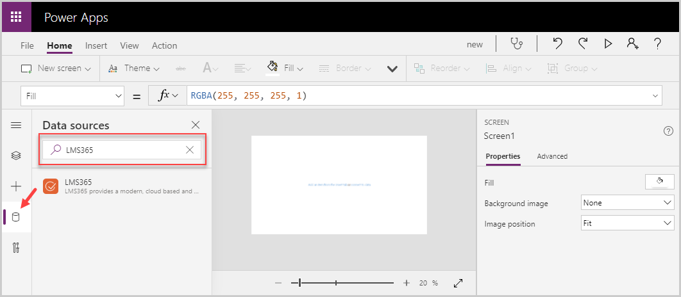Viewport: 681px width, 297px height.
Task: Open the Insert menu
Action: [96, 45]
